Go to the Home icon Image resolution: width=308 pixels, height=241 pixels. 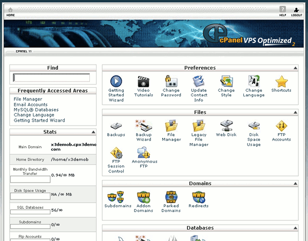pyautogui.click(x=10, y=10)
